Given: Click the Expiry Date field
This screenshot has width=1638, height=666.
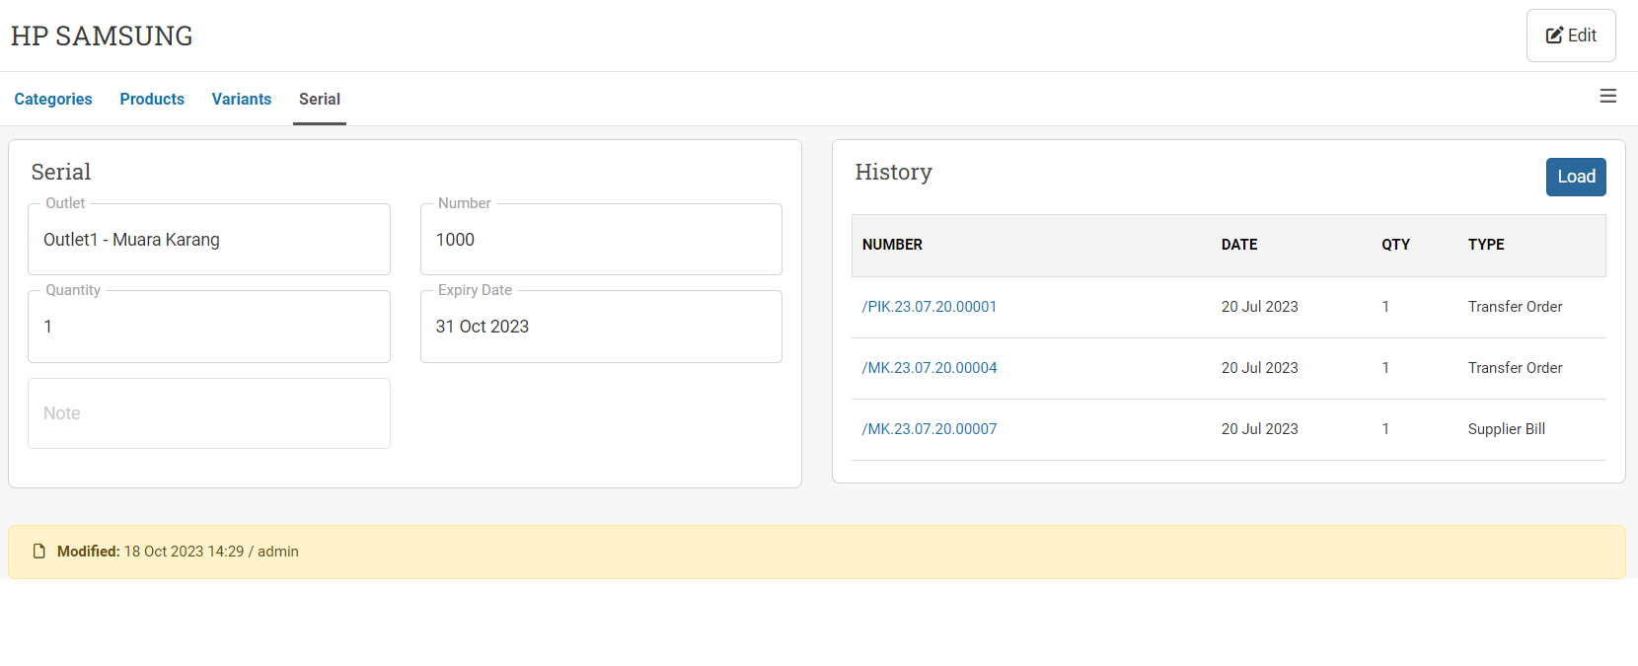Looking at the screenshot, I should (601, 327).
